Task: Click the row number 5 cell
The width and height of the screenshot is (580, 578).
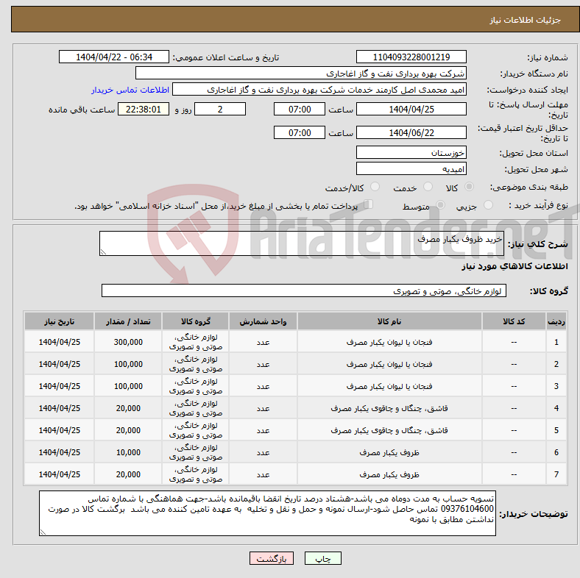Action: 556,430
